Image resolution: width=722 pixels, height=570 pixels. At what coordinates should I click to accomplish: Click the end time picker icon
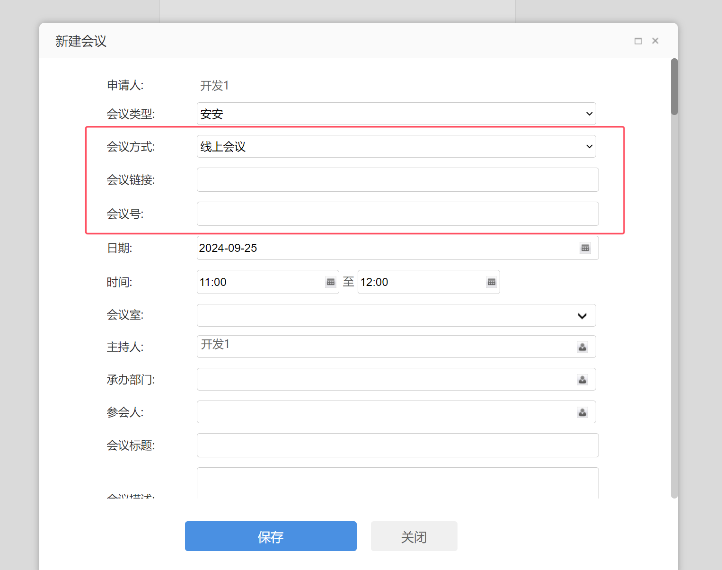(x=492, y=282)
